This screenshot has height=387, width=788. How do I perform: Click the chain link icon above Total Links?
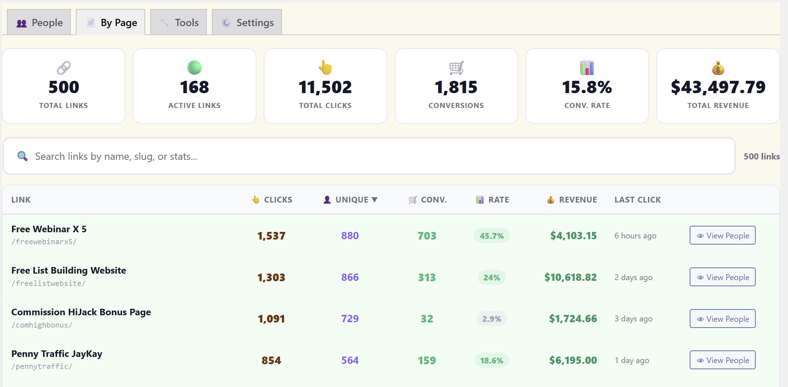coord(64,68)
